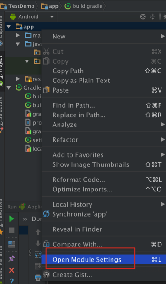The image size is (166, 284).
Task: Open New submenu in context menu
Action: (x=104, y=36)
